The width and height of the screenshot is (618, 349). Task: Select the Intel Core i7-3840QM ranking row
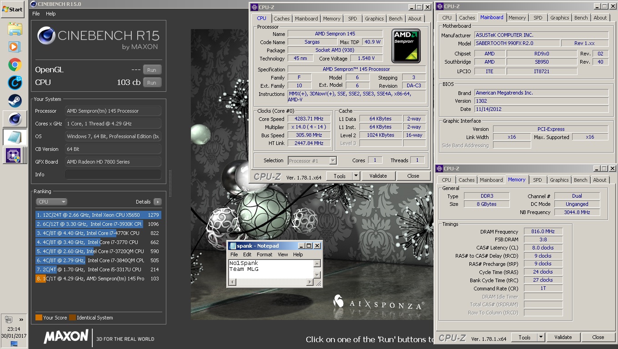coord(98,260)
